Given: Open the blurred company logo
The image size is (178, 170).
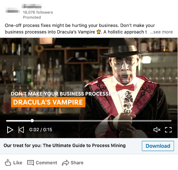Looking at the screenshot, I should click(13, 11).
